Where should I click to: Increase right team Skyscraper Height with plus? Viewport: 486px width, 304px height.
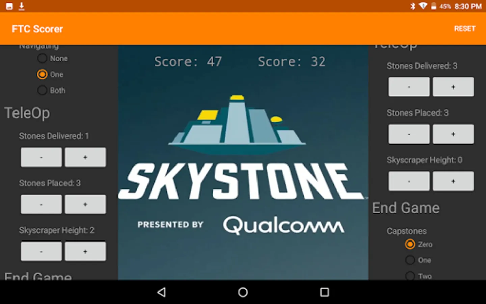coord(453,181)
